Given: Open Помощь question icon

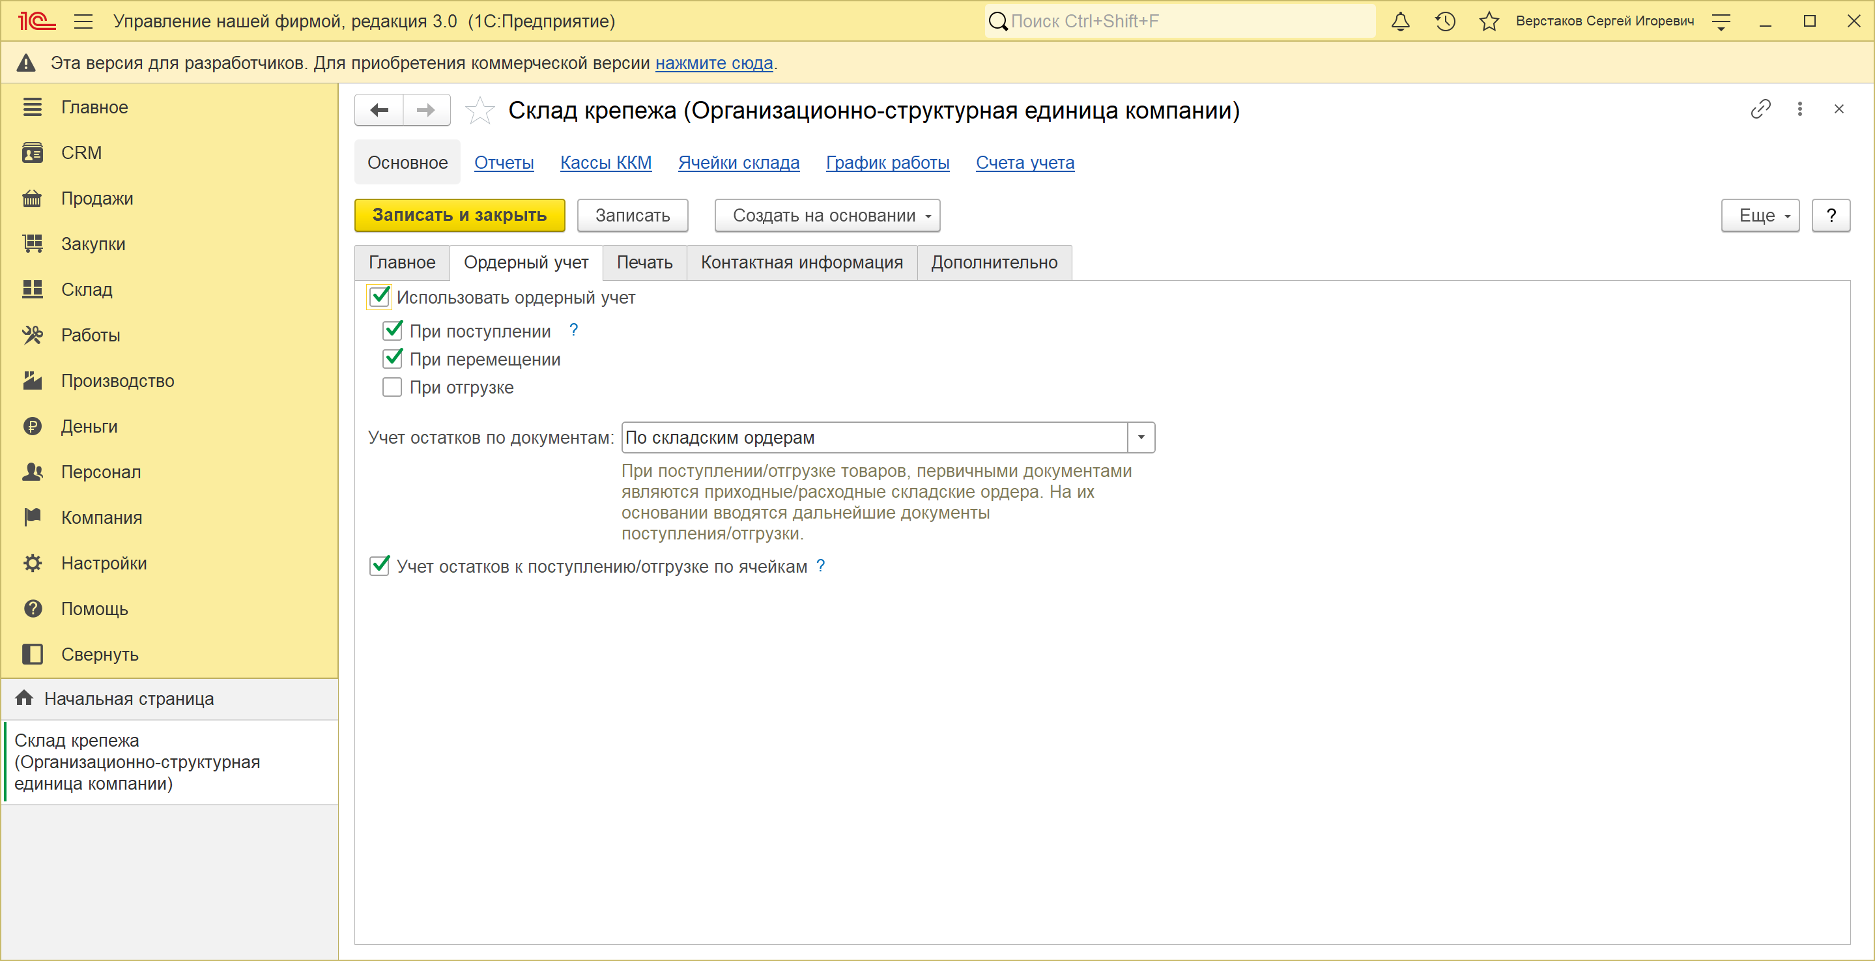Looking at the screenshot, I should click(x=32, y=609).
